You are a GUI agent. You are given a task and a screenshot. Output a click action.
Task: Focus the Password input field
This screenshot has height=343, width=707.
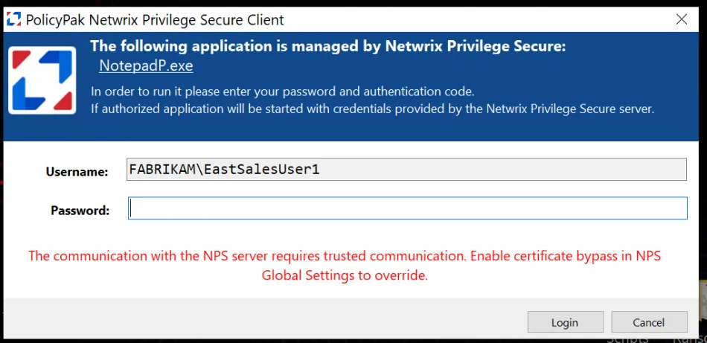pos(407,208)
